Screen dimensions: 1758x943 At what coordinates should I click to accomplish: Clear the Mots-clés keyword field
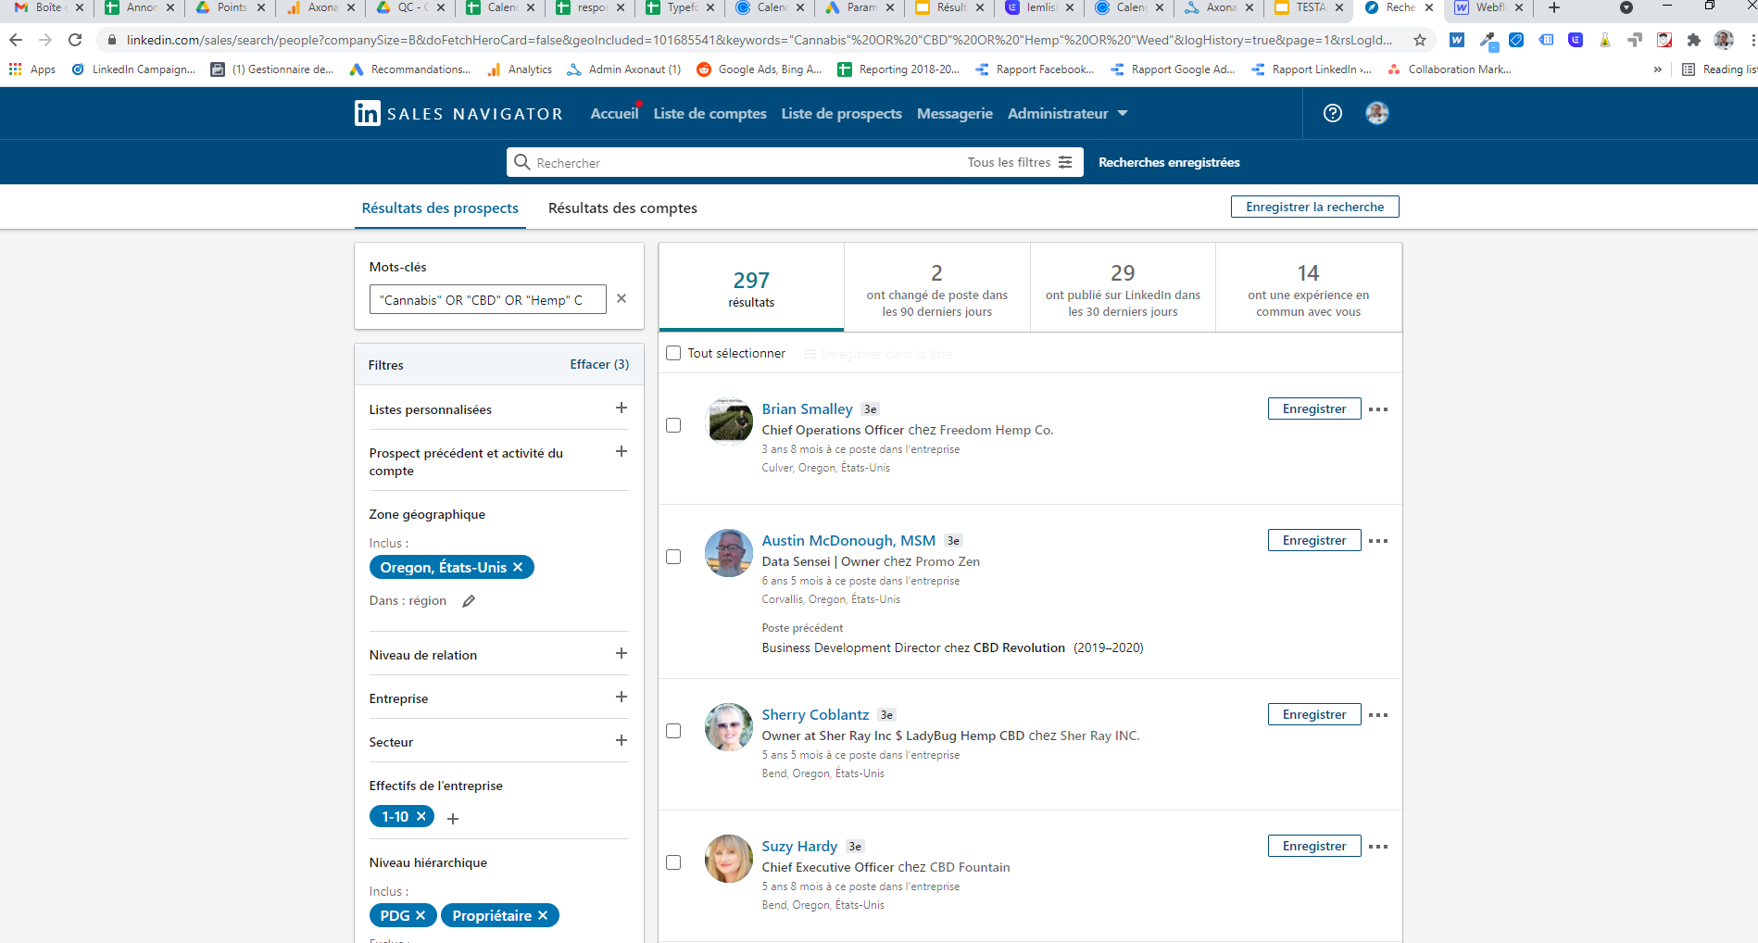click(x=622, y=298)
